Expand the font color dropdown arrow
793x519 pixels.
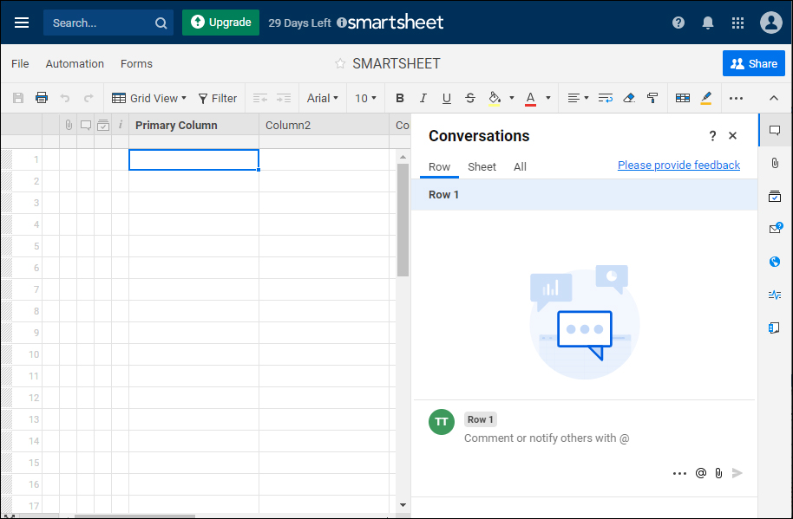tap(547, 98)
